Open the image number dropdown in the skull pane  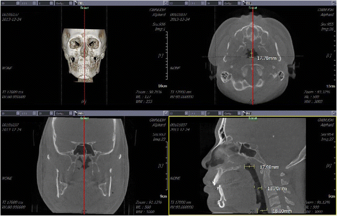coord(46,3)
